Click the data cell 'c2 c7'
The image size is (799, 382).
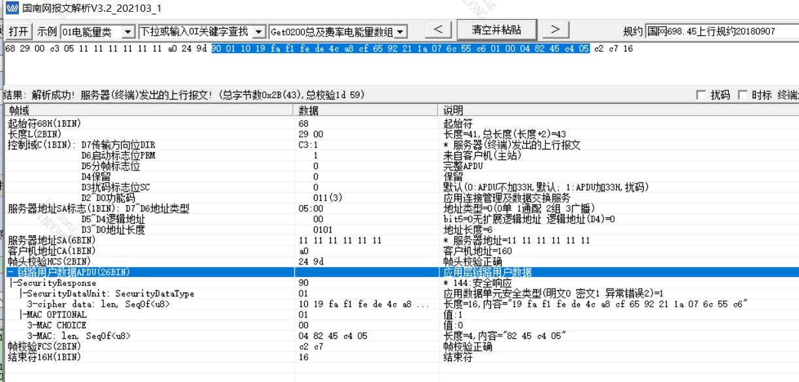tap(311, 346)
